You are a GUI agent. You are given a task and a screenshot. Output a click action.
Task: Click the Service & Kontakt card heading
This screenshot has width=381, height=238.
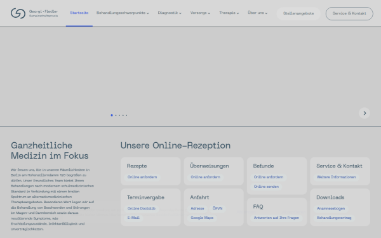pos(339,166)
